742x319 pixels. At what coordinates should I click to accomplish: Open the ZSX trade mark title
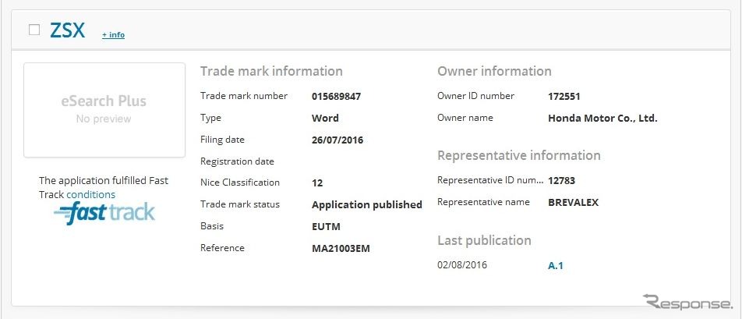(x=67, y=30)
